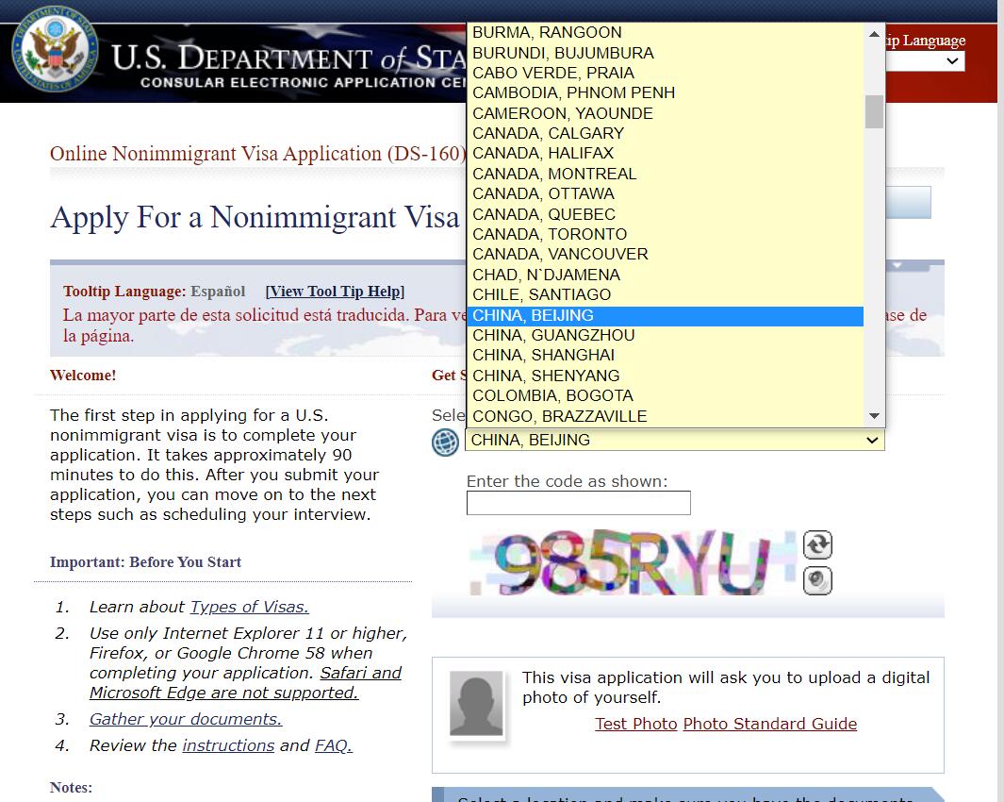The width and height of the screenshot is (1004, 802).
Task: Click the dropdown list scrollbar thumb
Action: tap(874, 111)
